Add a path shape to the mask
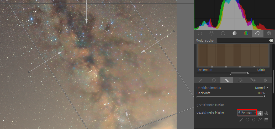275x129 pixels. [260, 120]
